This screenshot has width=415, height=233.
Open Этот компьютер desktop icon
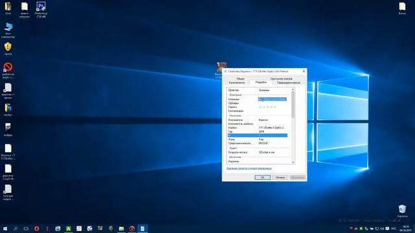click(x=8, y=30)
